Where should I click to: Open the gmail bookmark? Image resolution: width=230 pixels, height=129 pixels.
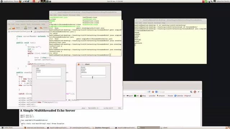188,96
